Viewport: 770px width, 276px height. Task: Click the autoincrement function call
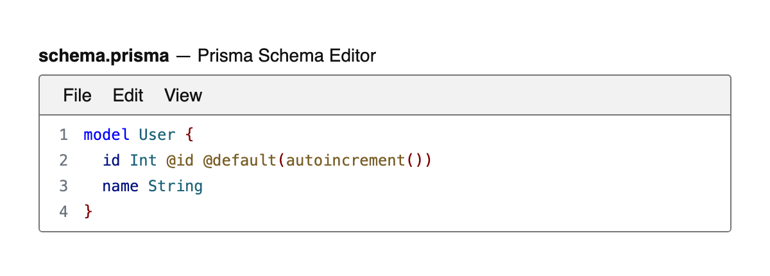click(345, 160)
